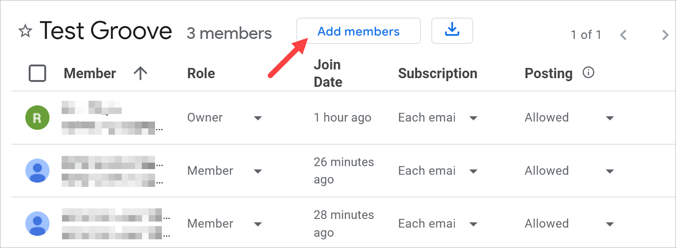676x248 pixels.
Task: Open posting Allowed dropdown in owner row
Action: pyautogui.click(x=610, y=118)
